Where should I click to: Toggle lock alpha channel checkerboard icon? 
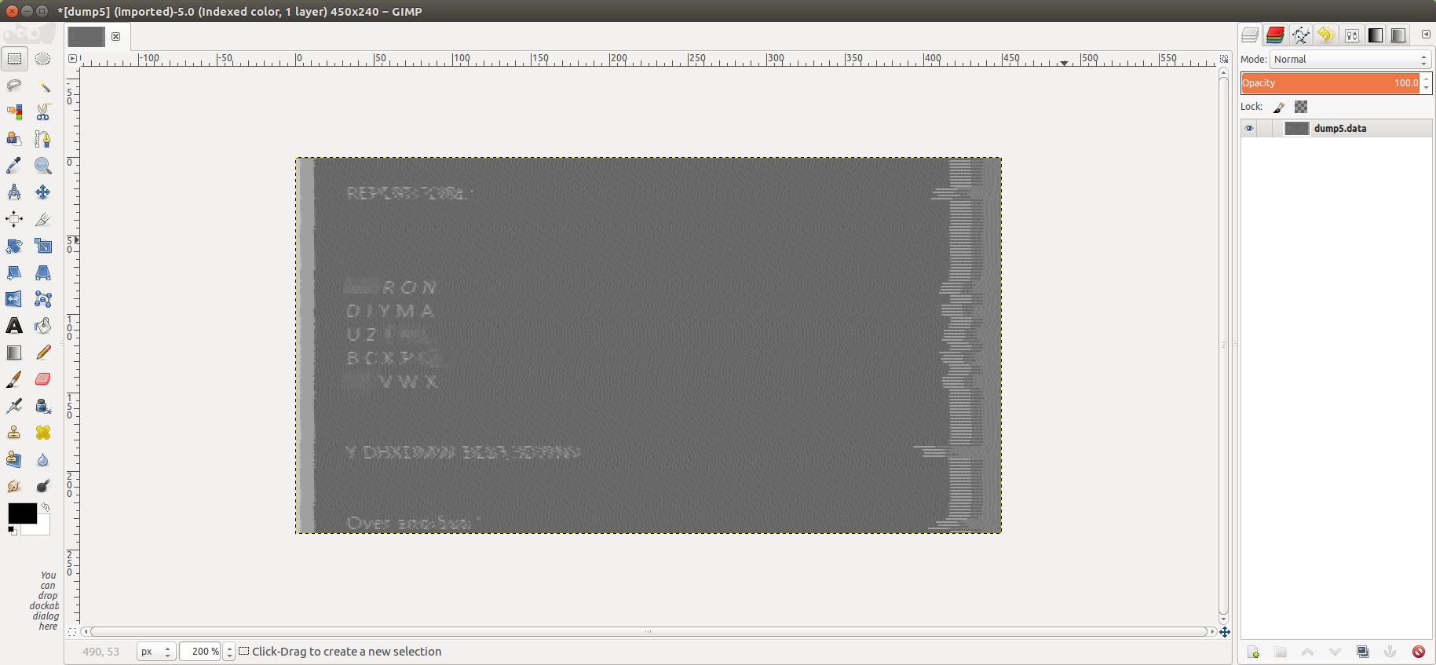1301,107
